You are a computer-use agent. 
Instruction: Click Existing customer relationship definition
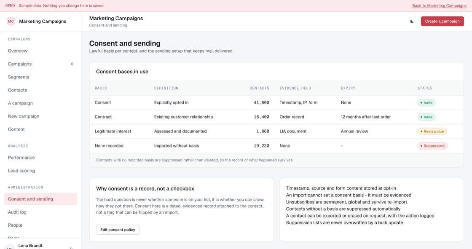184,117
